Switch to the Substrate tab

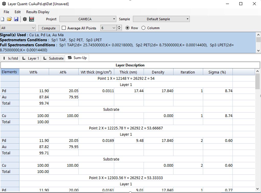(x=53, y=58)
